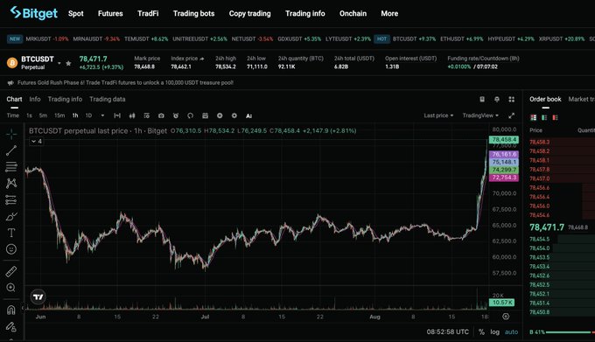Show both buy and sell orders view
The width and height of the screenshot is (595, 342).
pos(534,117)
